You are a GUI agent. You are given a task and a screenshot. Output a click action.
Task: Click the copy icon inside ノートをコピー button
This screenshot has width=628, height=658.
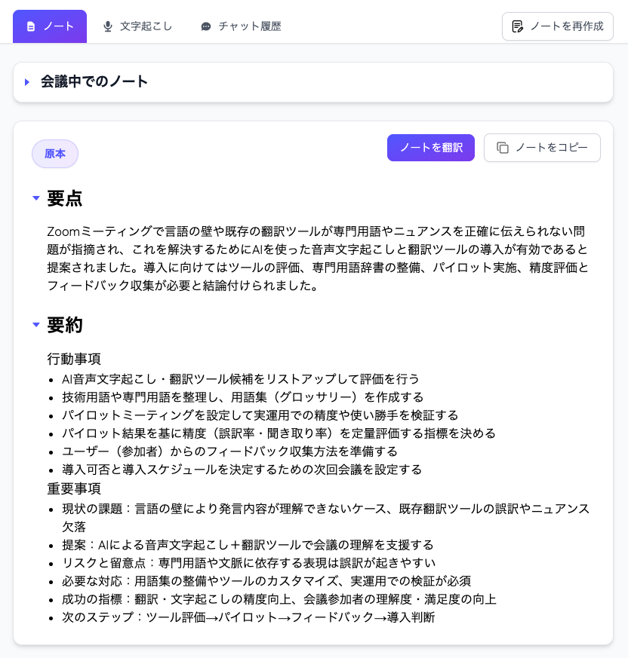click(503, 148)
